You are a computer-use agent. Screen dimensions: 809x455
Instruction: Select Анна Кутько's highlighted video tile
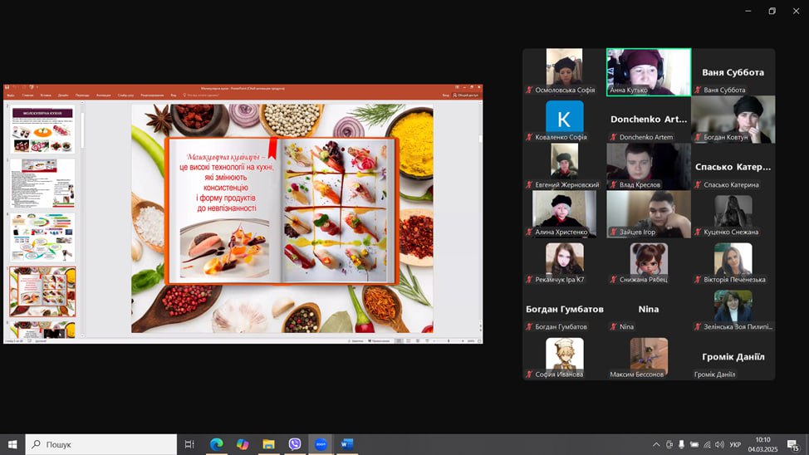click(649, 72)
